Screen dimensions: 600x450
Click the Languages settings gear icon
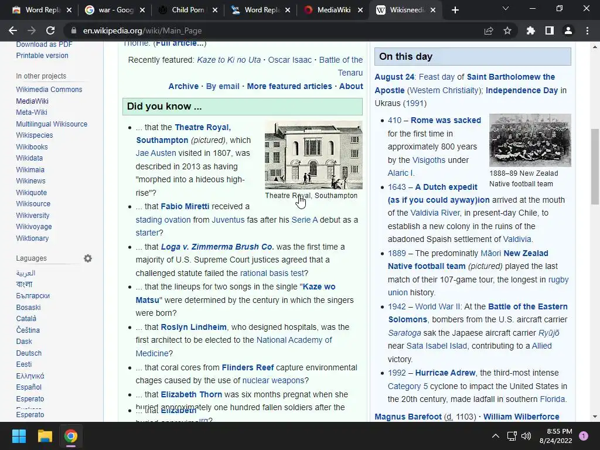click(88, 258)
